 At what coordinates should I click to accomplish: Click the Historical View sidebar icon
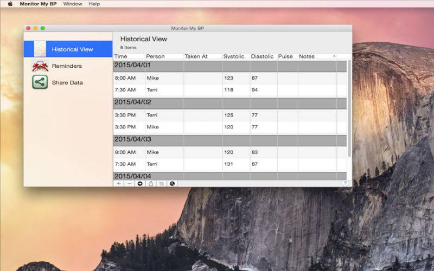point(40,49)
